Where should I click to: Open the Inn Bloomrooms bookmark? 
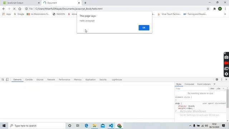38,14
